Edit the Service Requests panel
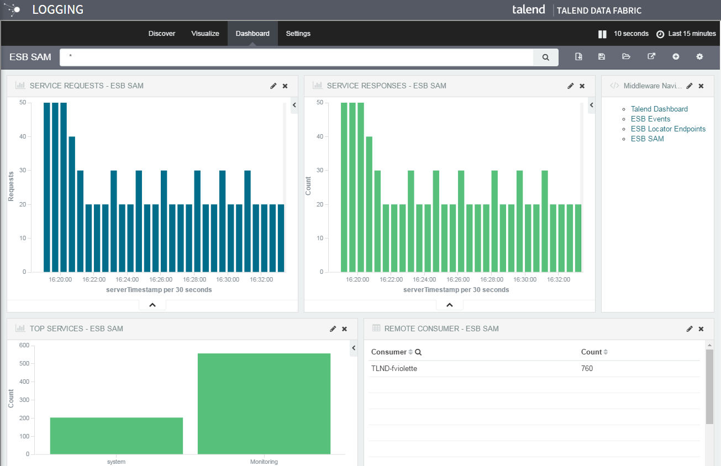The width and height of the screenshot is (721, 466). (x=273, y=86)
